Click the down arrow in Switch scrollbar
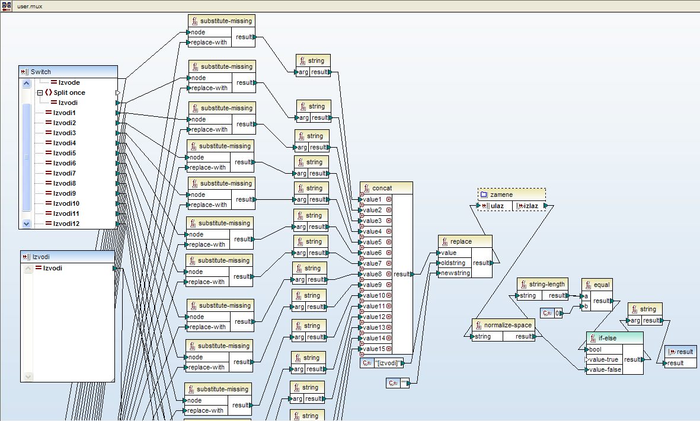700x421 pixels. click(26, 224)
